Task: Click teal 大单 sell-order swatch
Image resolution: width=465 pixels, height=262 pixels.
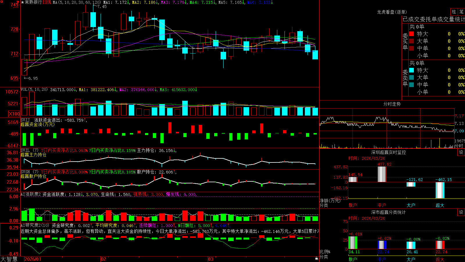Action: tap(412, 77)
